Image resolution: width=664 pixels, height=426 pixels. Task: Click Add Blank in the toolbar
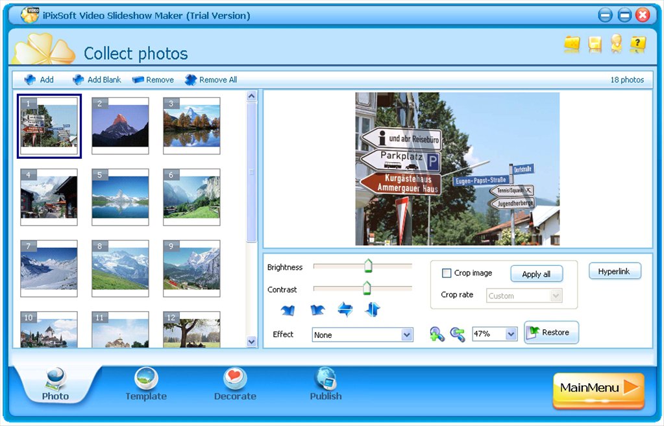(x=97, y=80)
